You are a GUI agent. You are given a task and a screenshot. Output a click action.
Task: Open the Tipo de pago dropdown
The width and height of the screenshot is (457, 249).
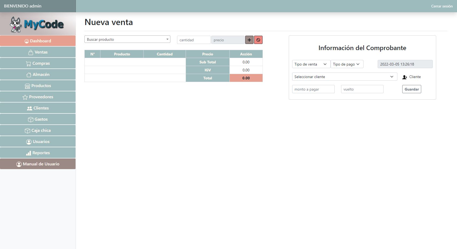click(x=346, y=64)
